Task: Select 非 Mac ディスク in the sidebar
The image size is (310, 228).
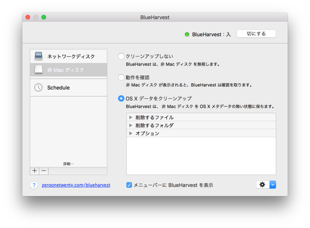Action: tap(69, 70)
